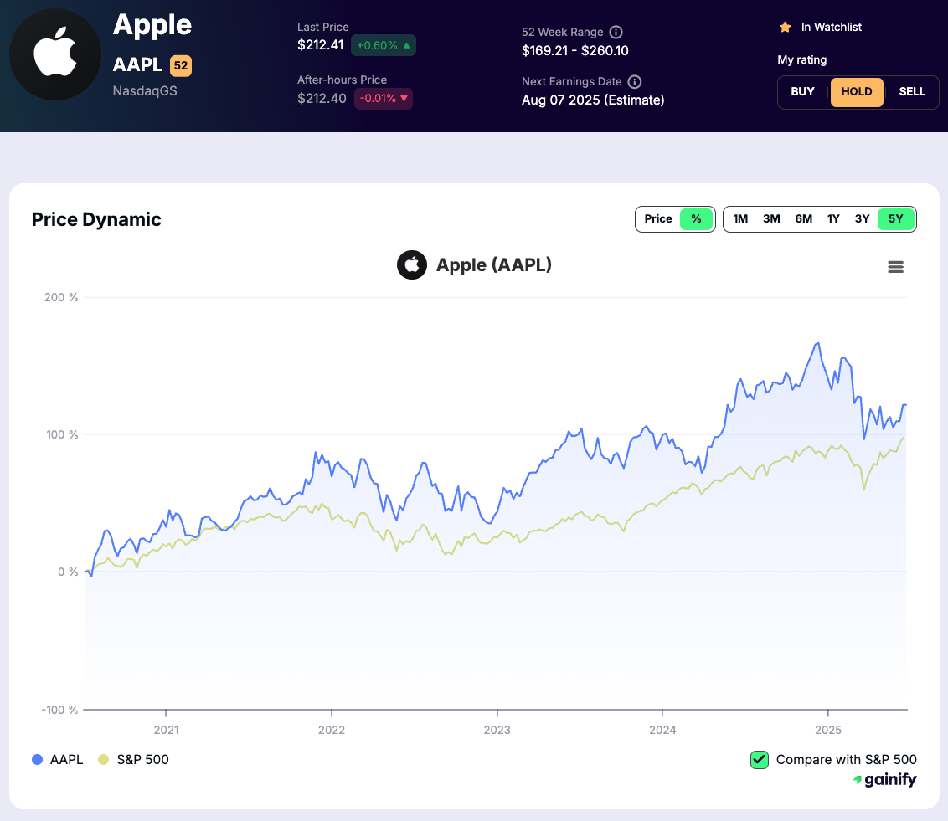The height and width of the screenshot is (821, 948).
Task: Click the yellow S&P 500 legend color dot
Action: [103, 759]
